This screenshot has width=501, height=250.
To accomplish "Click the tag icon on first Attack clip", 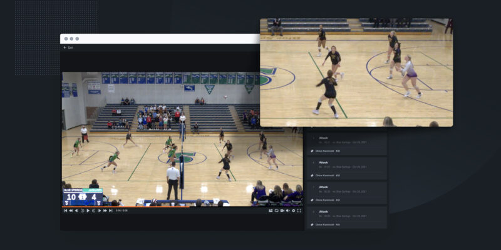I will 312,151.
